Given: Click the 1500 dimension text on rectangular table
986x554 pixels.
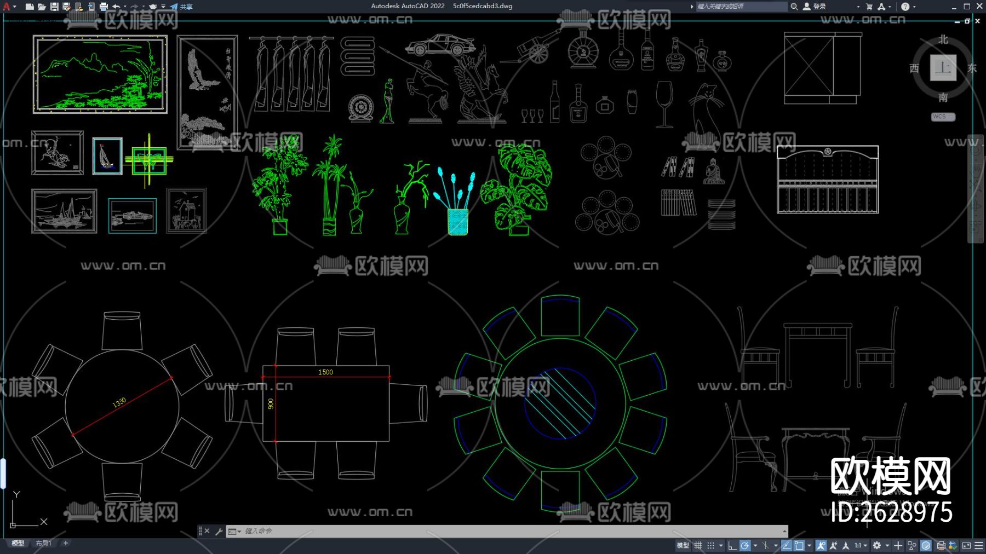Looking at the screenshot, I should 325,372.
